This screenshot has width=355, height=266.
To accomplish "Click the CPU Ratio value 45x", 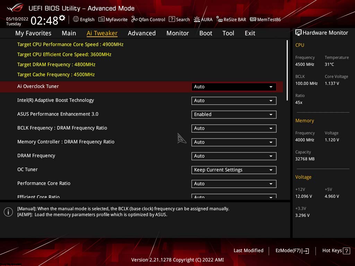I will 298,103.
